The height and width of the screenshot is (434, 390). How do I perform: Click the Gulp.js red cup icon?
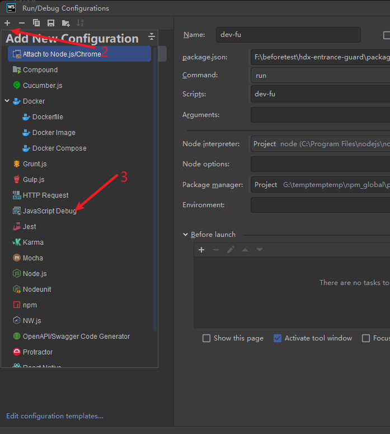click(17, 179)
